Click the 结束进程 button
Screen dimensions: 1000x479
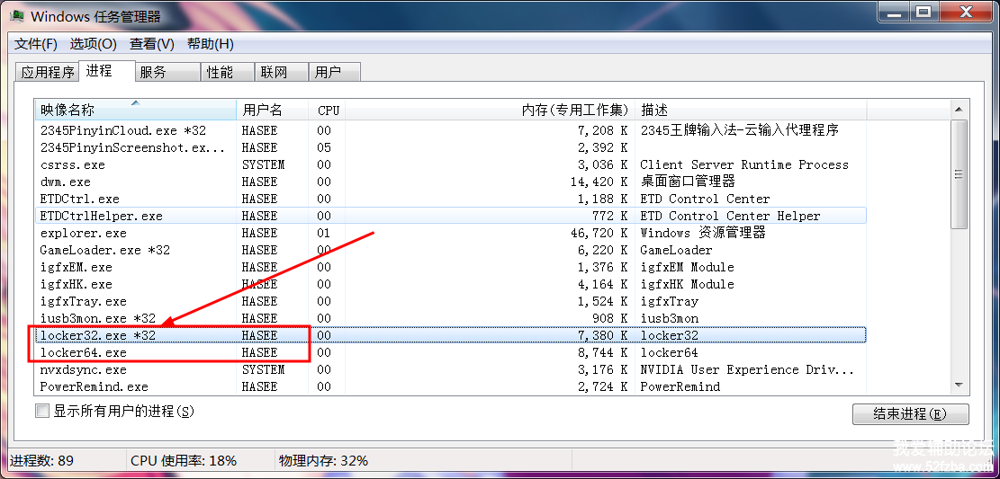(910, 414)
